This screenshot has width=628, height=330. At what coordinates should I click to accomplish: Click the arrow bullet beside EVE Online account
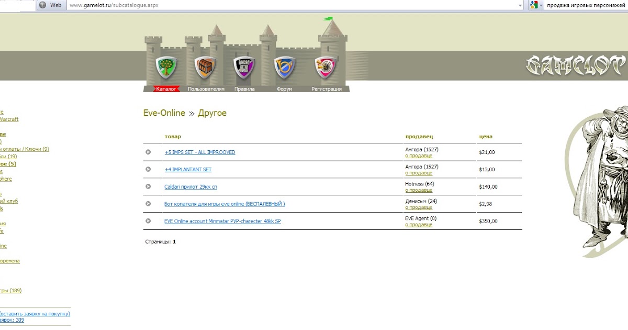(148, 221)
